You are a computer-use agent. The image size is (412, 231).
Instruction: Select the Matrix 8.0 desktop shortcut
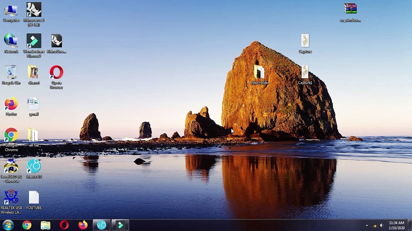coord(34,168)
